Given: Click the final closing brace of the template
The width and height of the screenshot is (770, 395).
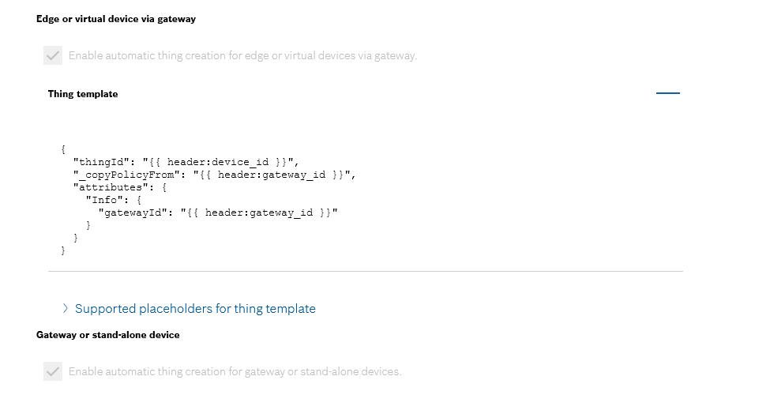Looking at the screenshot, I should 63,250.
